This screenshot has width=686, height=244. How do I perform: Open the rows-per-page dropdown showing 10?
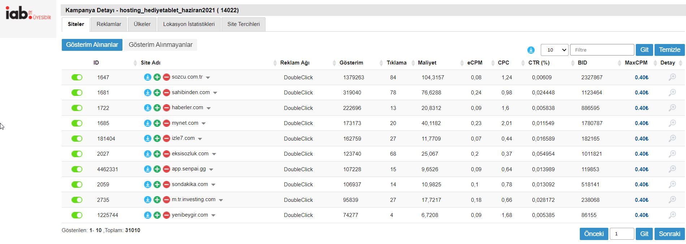click(555, 50)
